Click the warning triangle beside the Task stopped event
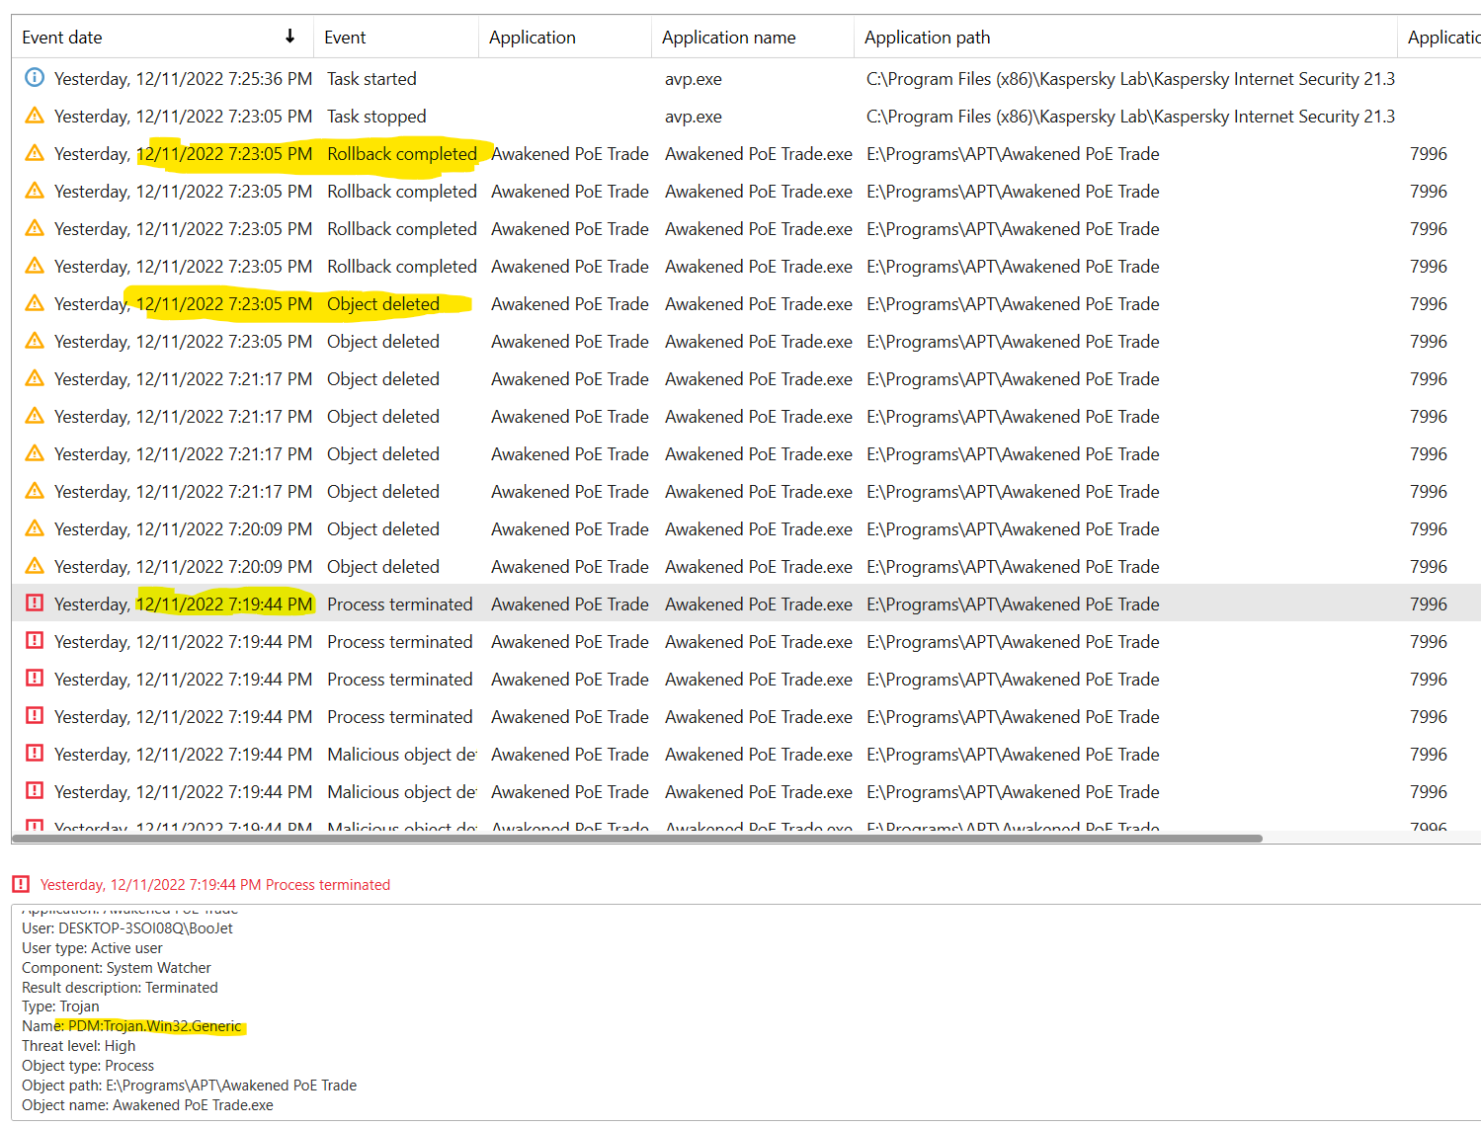Viewport: 1481px width, 1127px height. click(x=34, y=116)
